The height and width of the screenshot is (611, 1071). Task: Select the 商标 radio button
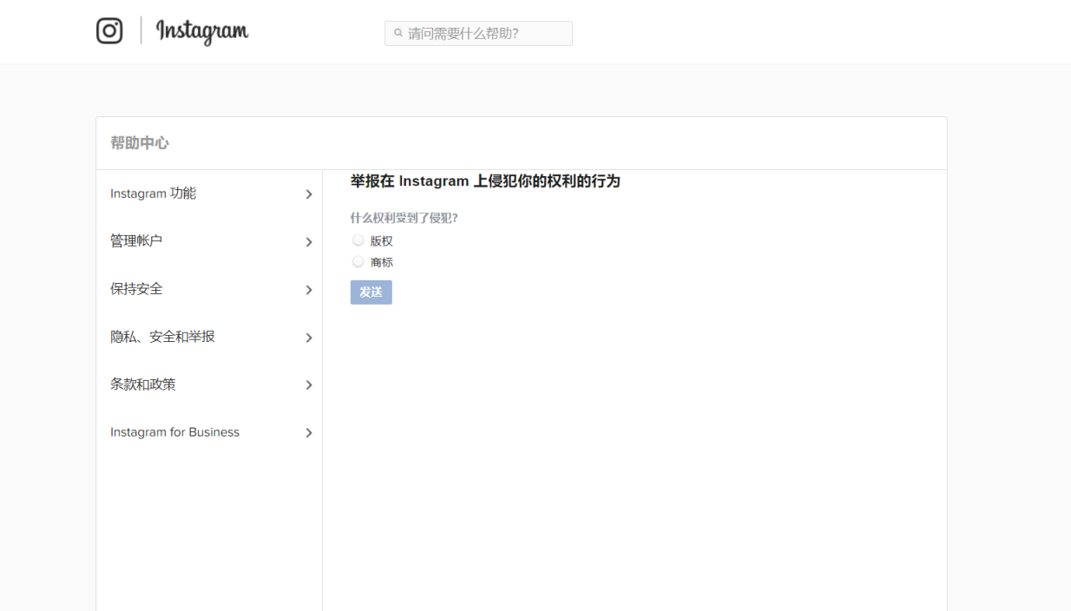[358, 261]
